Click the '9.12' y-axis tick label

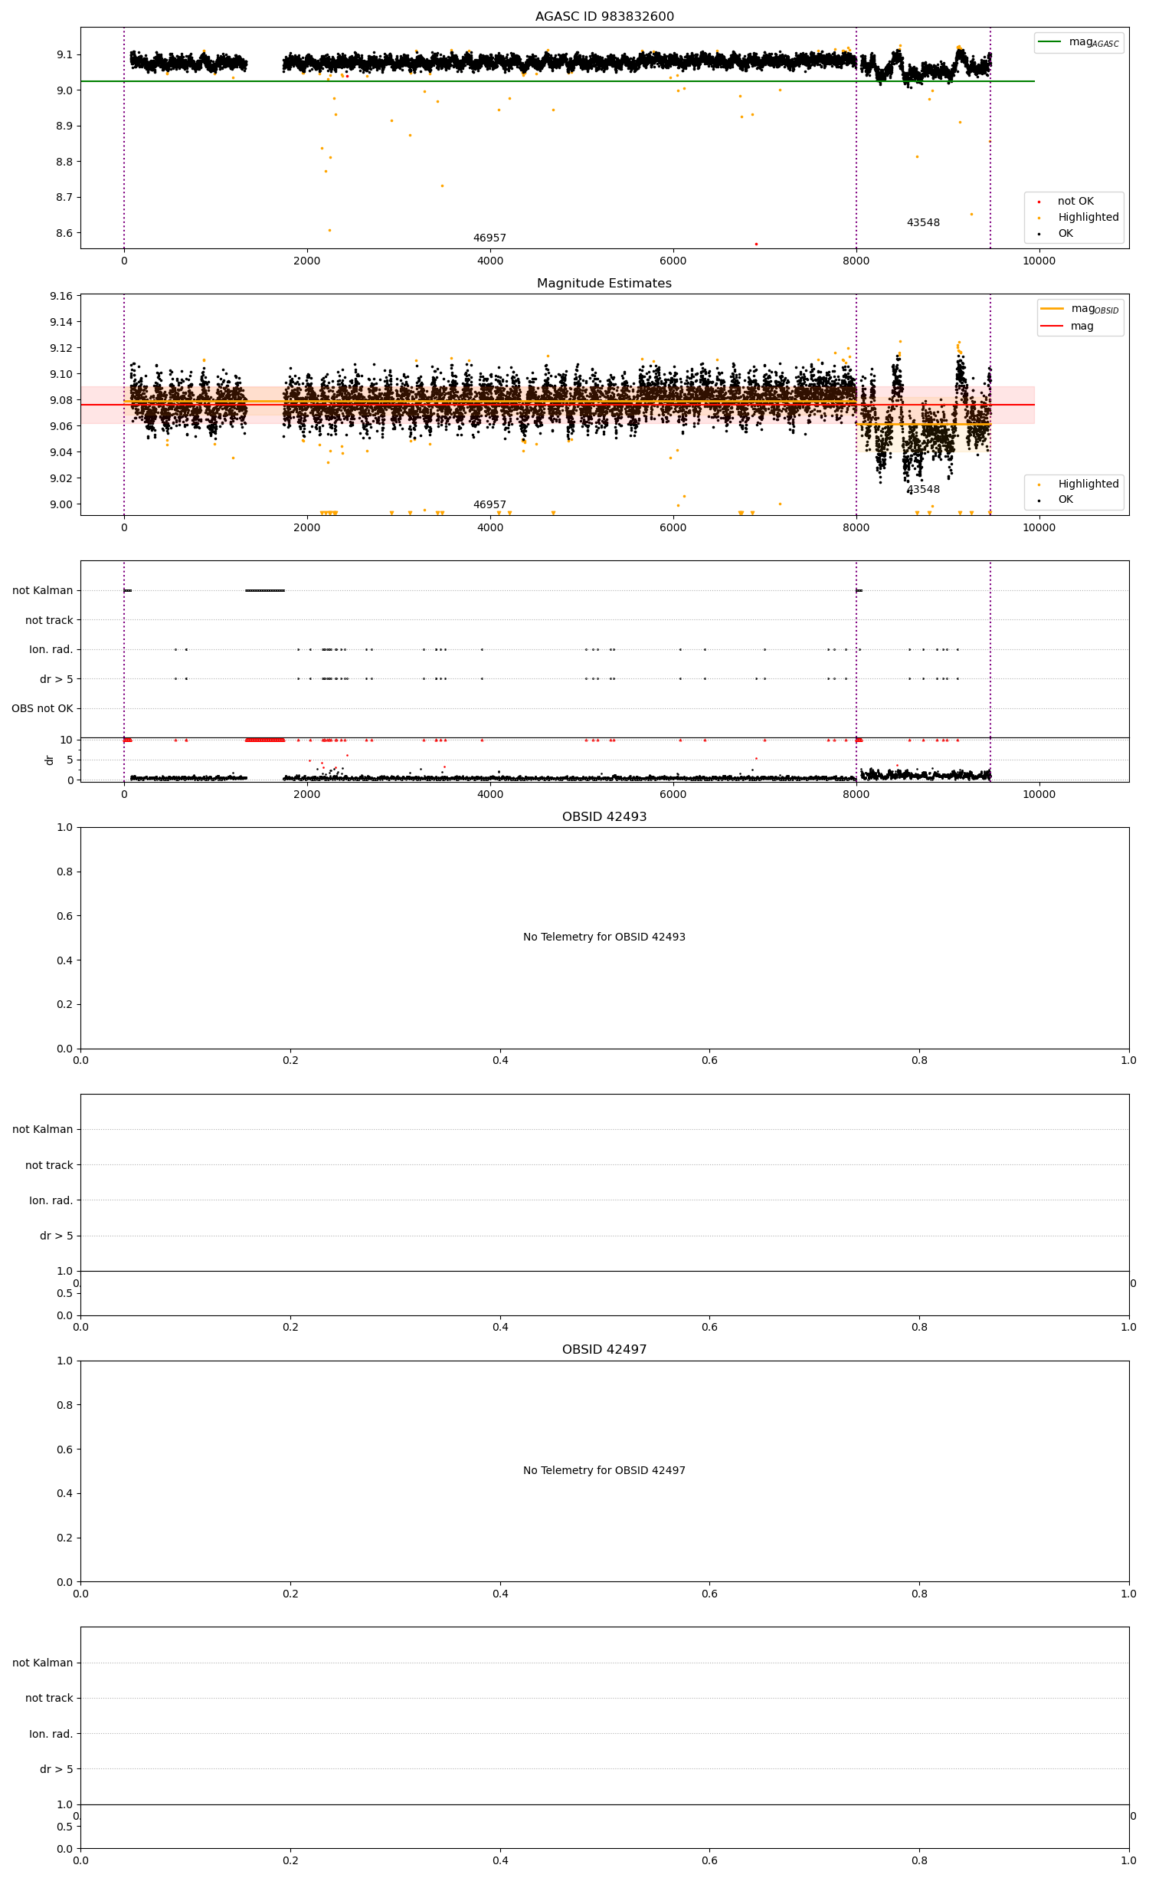[x=61, y=348]
